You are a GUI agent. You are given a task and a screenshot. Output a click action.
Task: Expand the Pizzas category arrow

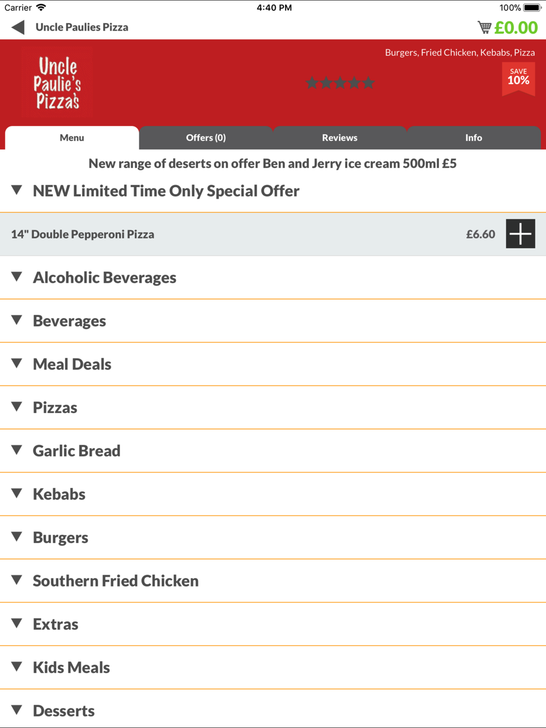point(17,407)
